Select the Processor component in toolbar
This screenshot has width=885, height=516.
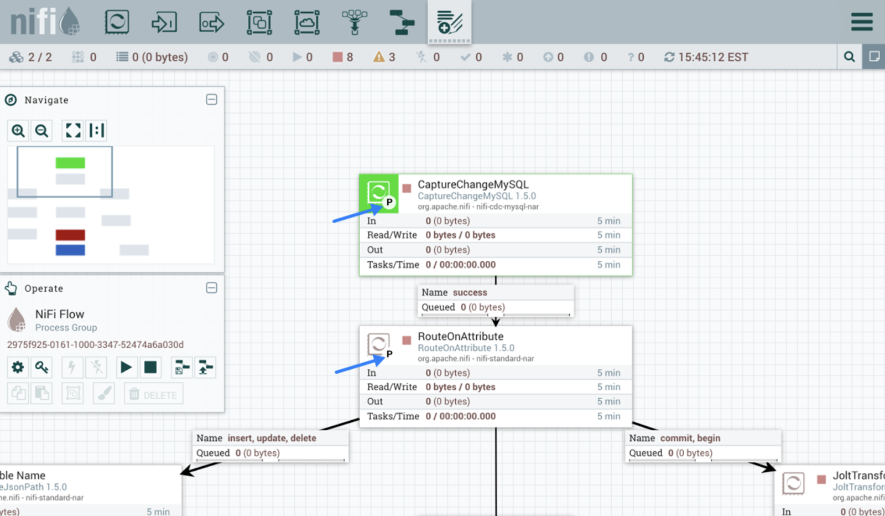tap(117, 22)
